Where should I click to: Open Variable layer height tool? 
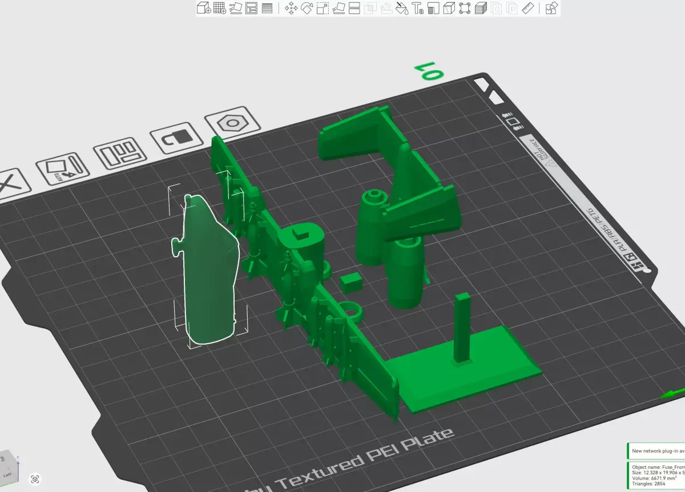[267, 8]
